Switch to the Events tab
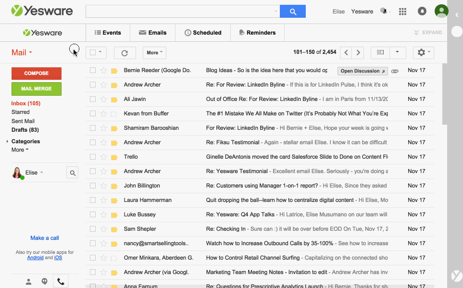 coord(108,33)
